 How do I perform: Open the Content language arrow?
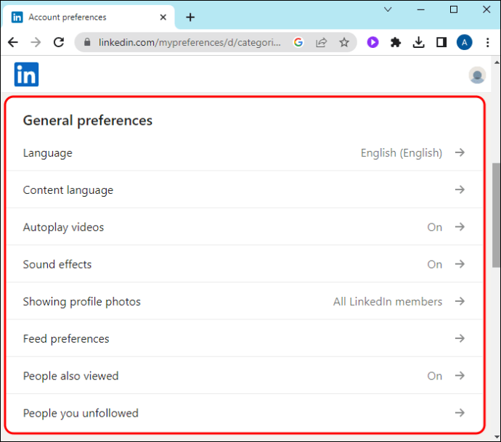click(460, 189)
